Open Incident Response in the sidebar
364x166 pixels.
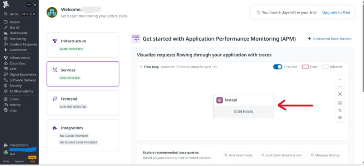coord(23,44)
